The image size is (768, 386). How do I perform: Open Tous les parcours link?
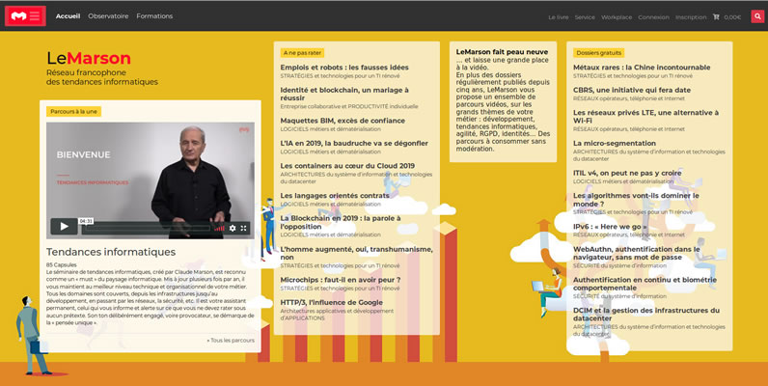231,340
